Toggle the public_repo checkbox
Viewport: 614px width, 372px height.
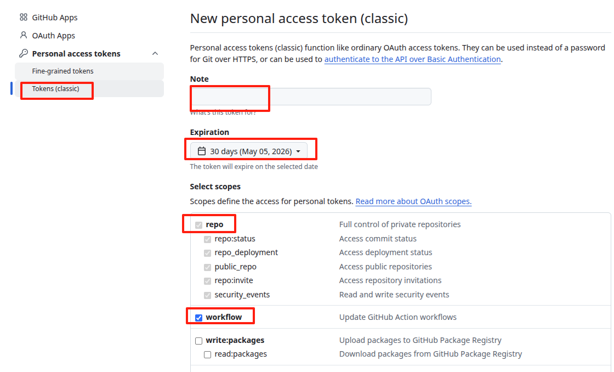pyautogui.click(x=208, y=267)
